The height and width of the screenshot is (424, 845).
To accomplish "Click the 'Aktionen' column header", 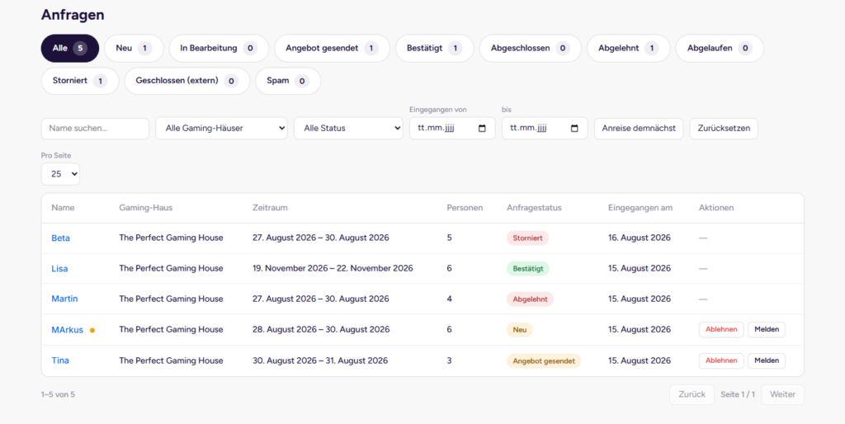I will pos(716,207).
